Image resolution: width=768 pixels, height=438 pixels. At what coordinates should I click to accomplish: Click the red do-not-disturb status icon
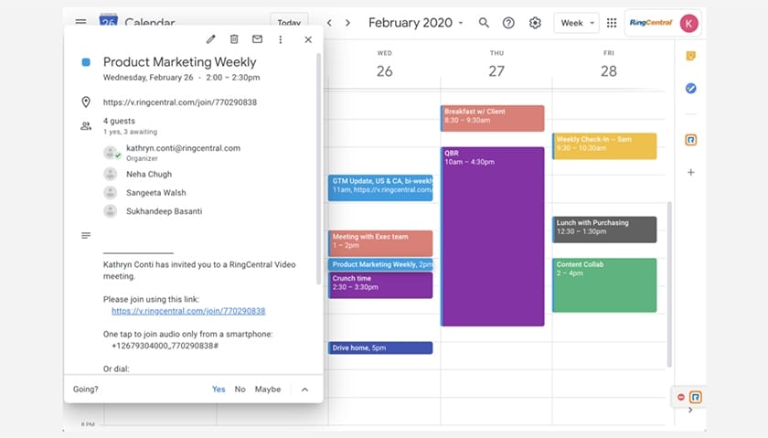click(x=681, y=397)
